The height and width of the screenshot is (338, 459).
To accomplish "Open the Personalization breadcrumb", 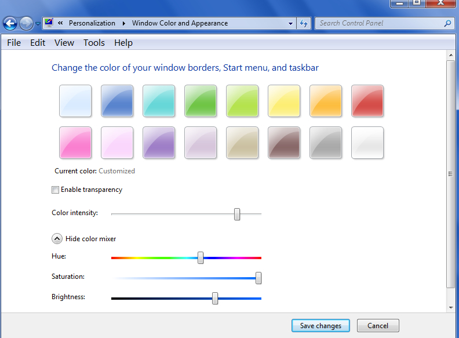I will click(92, 23).
